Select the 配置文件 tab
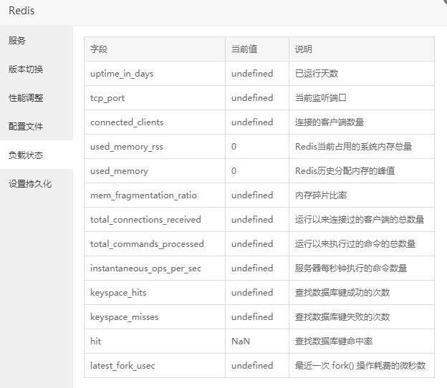 [37, 126]
